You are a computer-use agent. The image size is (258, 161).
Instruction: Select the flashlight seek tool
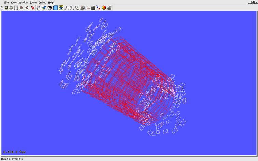pos(44,8)
